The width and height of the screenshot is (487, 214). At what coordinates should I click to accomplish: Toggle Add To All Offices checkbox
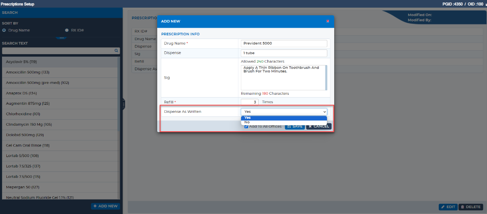(246, 126)
